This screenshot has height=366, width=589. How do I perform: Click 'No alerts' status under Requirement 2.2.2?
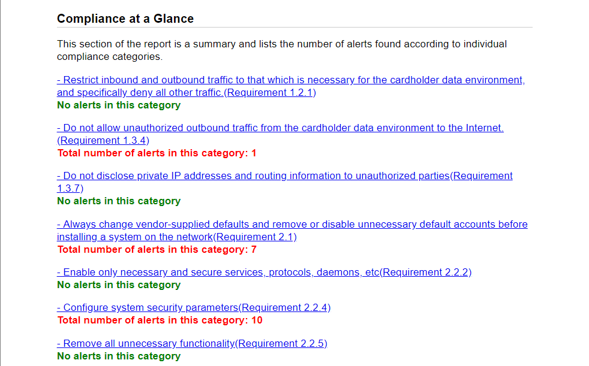pos(119,285)
